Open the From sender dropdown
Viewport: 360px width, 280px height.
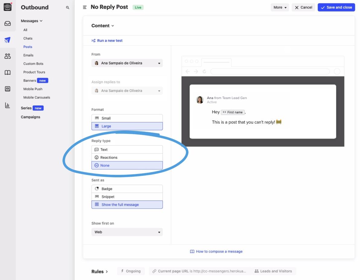pyautogui.click(x=127, y=63)
